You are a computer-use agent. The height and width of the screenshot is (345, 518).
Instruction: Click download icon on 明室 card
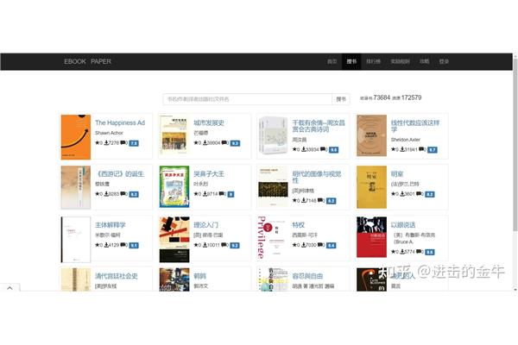(x=402, y=194)
